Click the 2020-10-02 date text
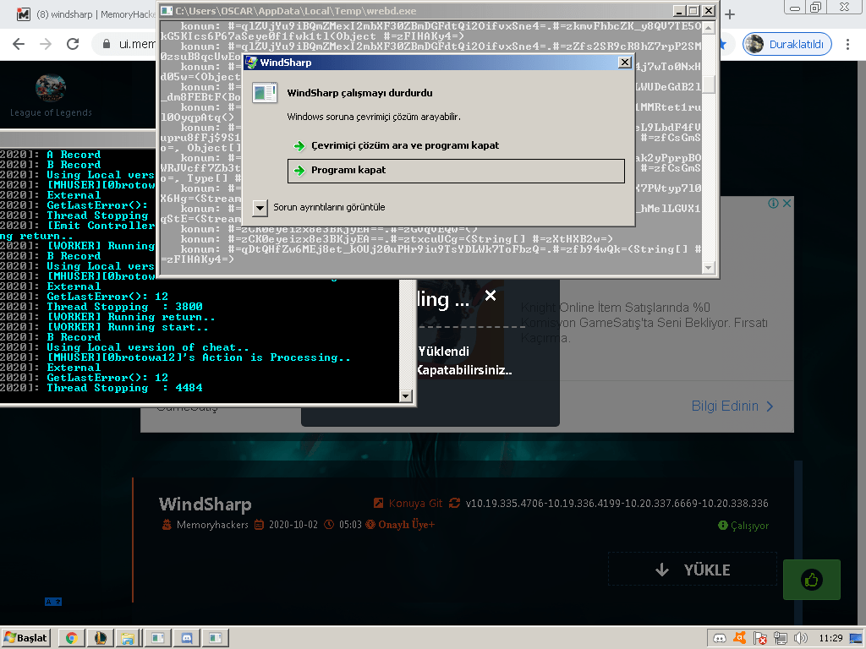866x649 pixels. point(293,525)
